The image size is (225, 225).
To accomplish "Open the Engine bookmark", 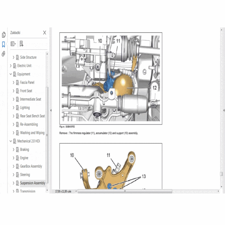I will pyautogui.click(x=24, y=158).
